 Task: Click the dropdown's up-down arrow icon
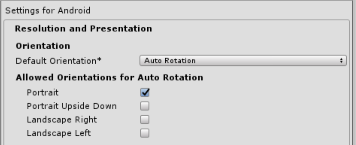[x=341, y=61]
